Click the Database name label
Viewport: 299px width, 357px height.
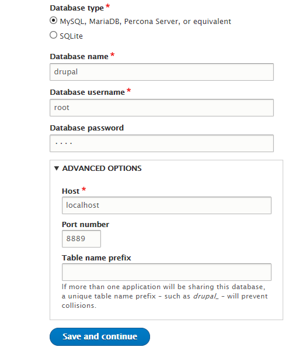coord(79,56)
